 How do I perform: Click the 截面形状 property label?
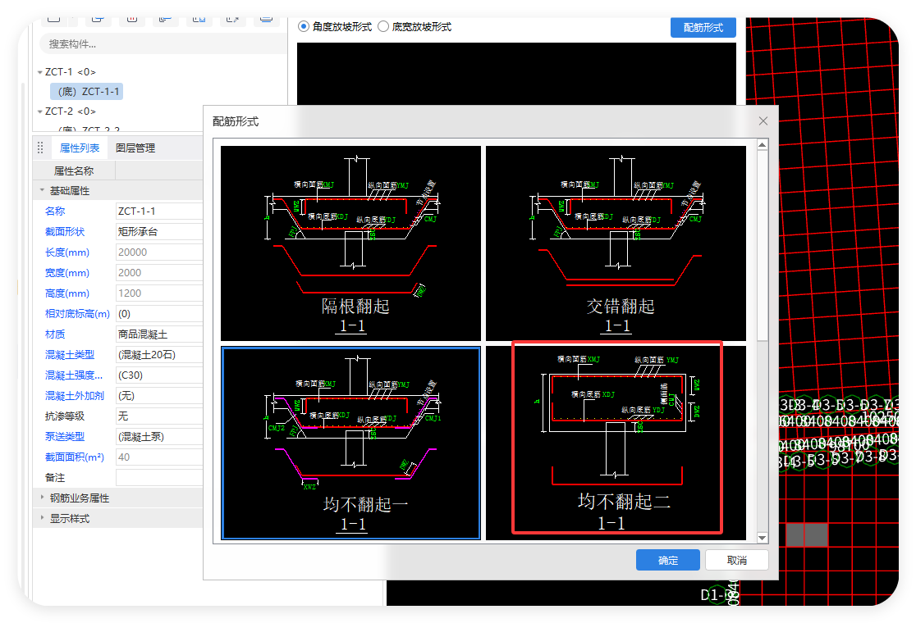point(65,232)
